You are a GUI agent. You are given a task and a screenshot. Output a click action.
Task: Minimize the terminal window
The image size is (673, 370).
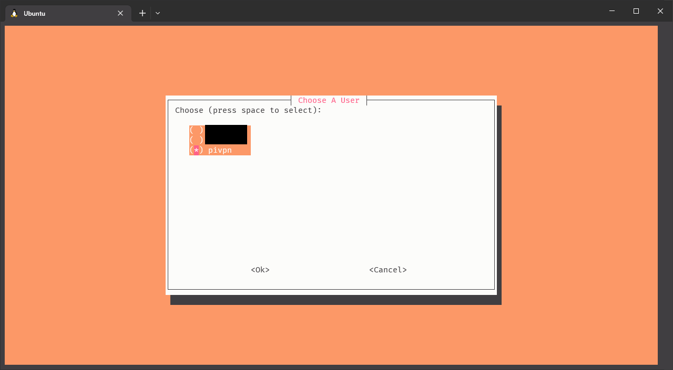(x=612, y=11)
